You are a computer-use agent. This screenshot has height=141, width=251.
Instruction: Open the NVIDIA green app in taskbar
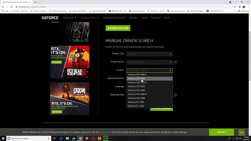coord(106,138)
